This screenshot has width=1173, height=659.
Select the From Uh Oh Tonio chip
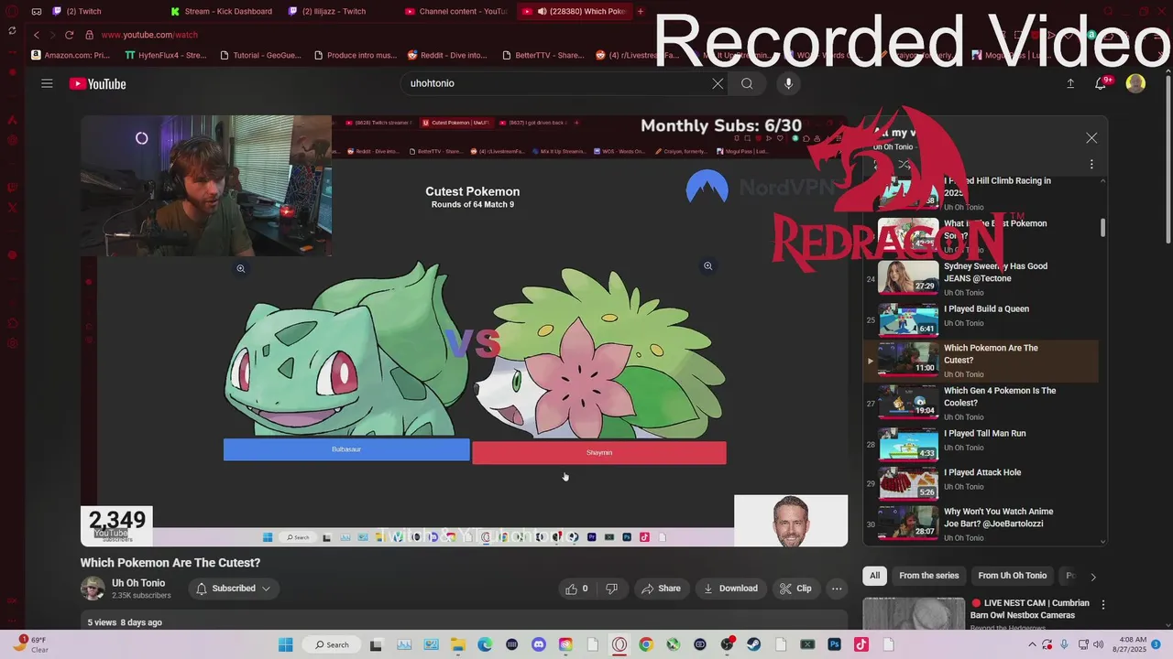click(x=1012, y=576)
